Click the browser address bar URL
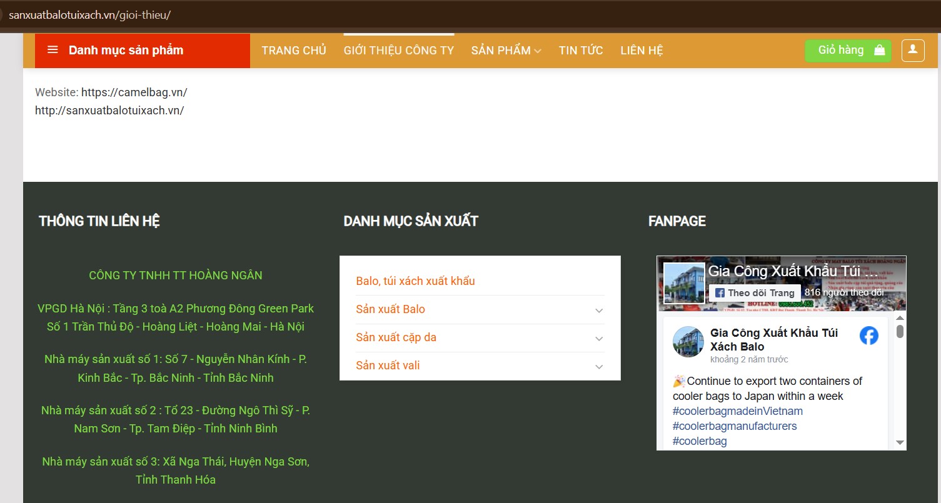 tap(90, 15)
